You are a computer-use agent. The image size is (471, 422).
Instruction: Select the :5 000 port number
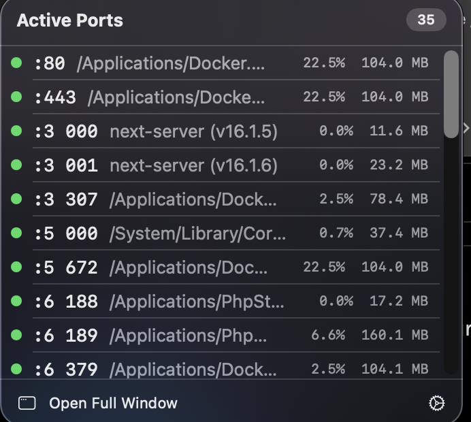(66, 233)
